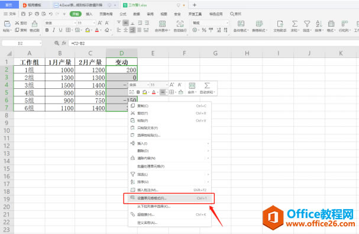The height and width of the screenshot is (234, 359).
Task: Click the ribbon Filter funnel icon
Action: click(x=307, y=24)
